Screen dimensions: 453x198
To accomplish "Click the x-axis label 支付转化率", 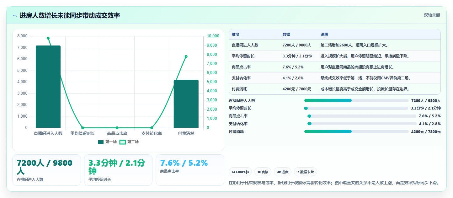I will tap(152, 133).
